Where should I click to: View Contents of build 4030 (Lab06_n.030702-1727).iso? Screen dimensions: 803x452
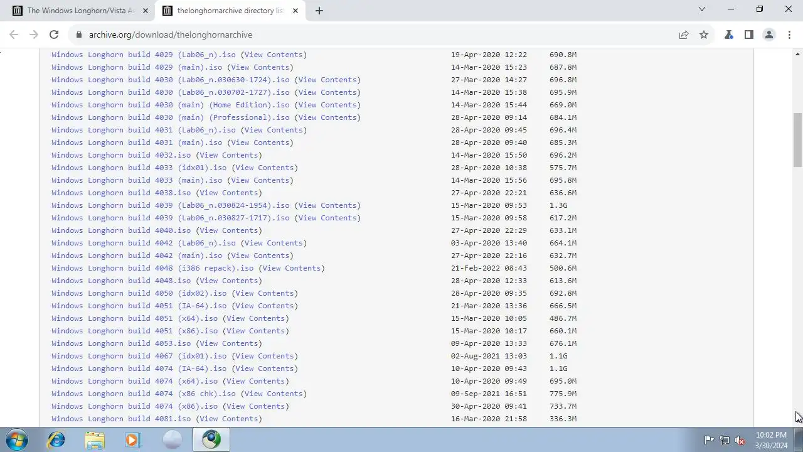(327, 92)
